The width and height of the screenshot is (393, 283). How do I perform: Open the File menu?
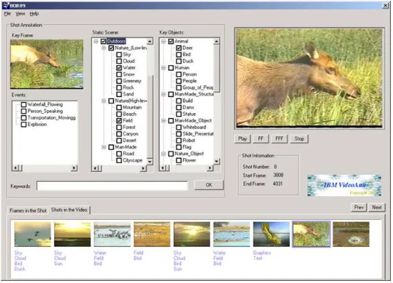tap(7, 14)
